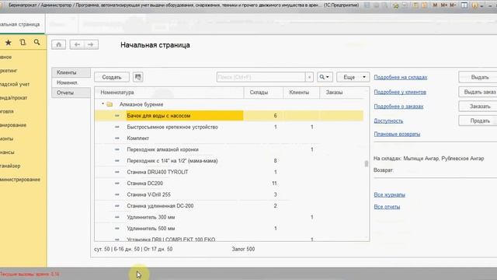Open Органайзер section in sidebar

pos(10,166)
